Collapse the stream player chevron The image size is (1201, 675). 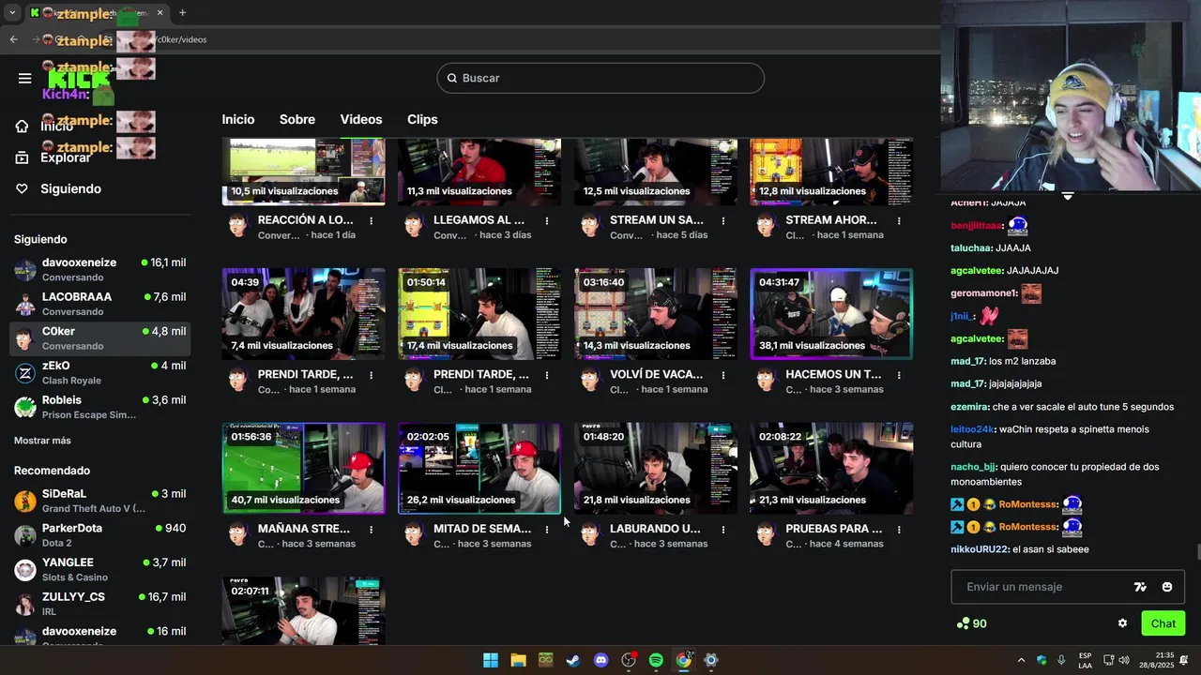point(1068,197)
